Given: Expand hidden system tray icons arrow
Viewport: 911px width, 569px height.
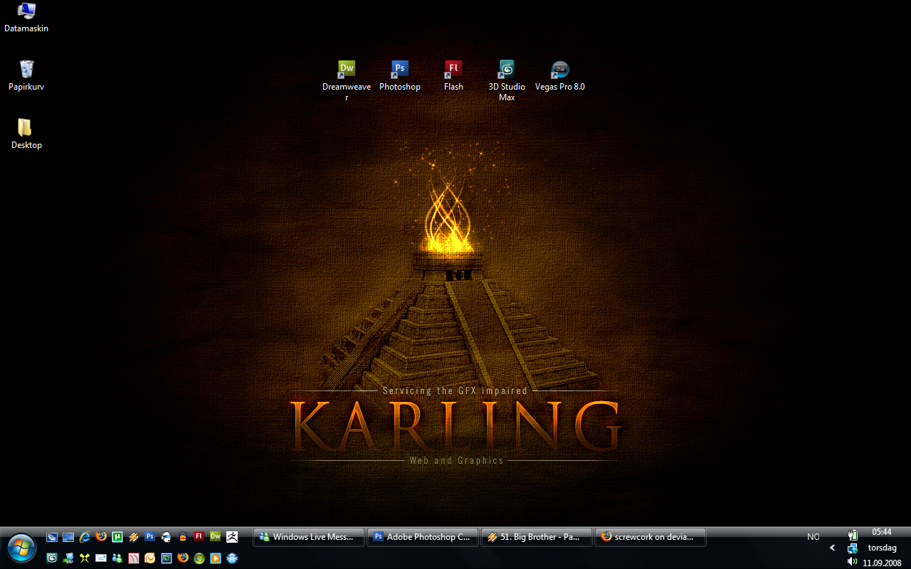Looking at the screenshot, I should [832, 548].
